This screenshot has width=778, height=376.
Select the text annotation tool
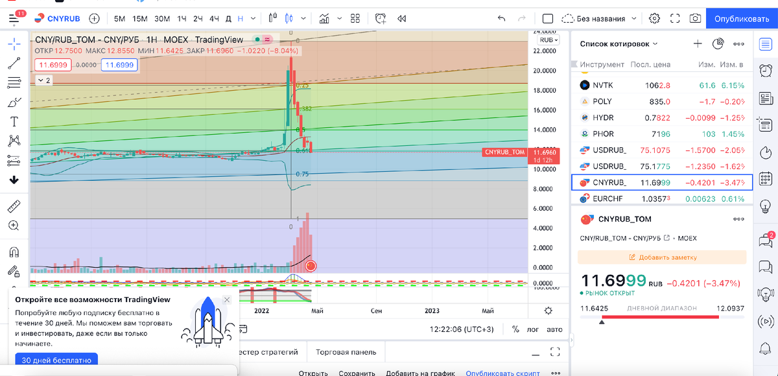pos(14,121)
